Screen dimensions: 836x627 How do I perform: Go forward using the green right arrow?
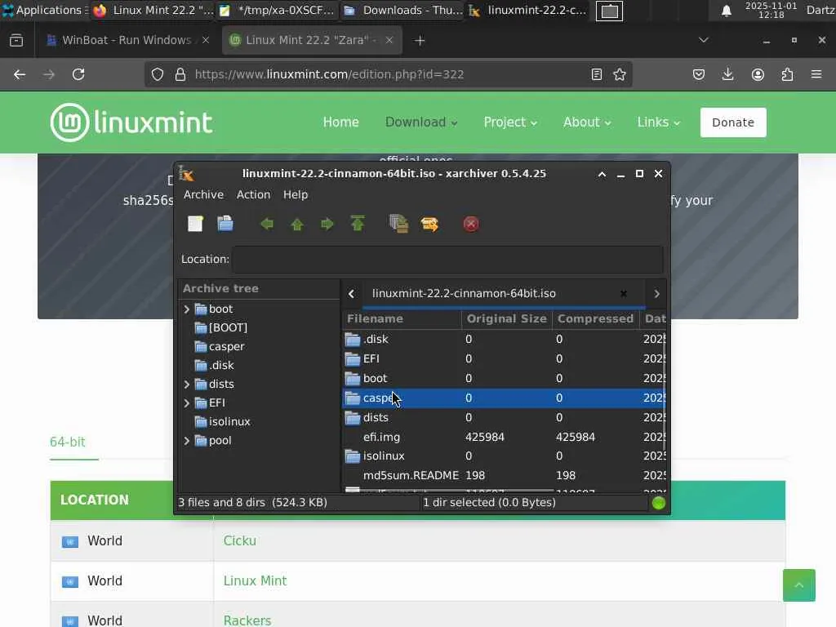327,224
